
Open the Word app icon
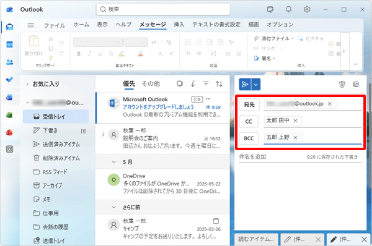[x=9, y=98]
